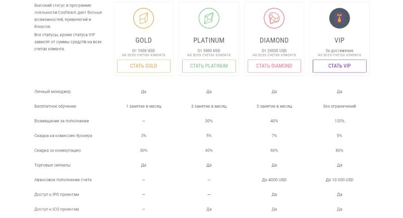Click the DIAMOND status heading
This screenshot has width=403, height=218.
click(x=274, y=40)
